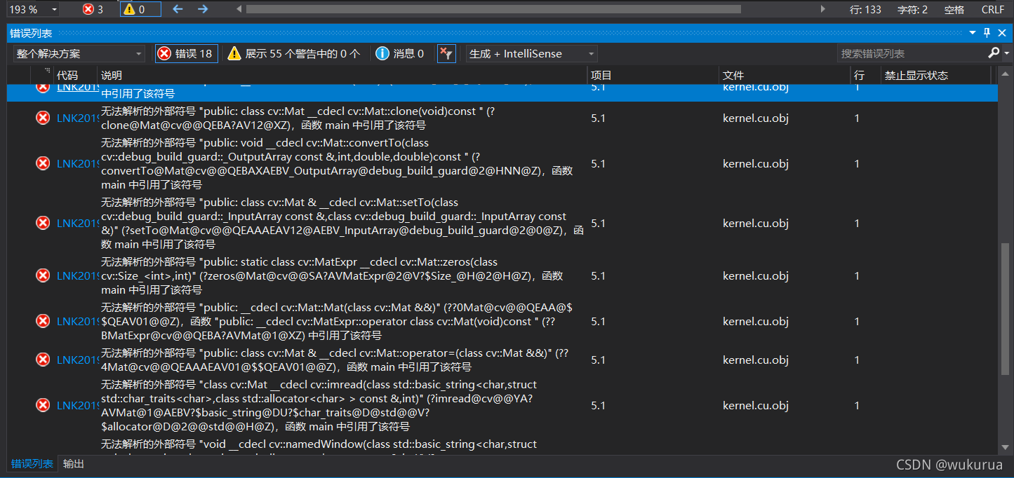Viewport: 1014px width, 478px height.
Task: Select the highlighted row ending 中引用了该符号
Action: click(502, 93)
